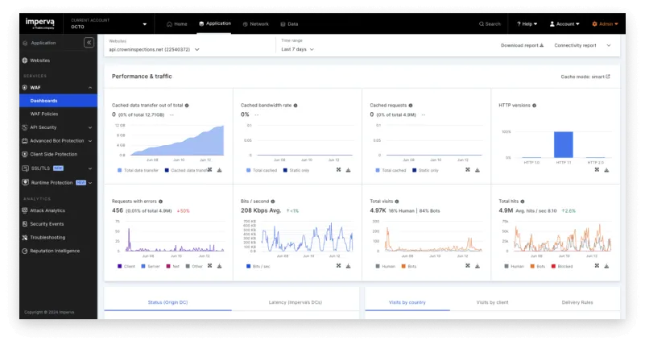Open the Time range Last 7 days dropdown
The height and width of the screenshot is (345, 645).
[x=297, y=49]
